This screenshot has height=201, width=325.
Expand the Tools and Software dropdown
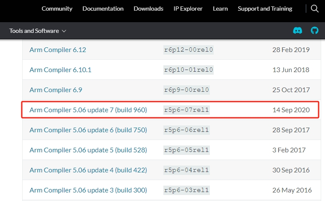38,31
